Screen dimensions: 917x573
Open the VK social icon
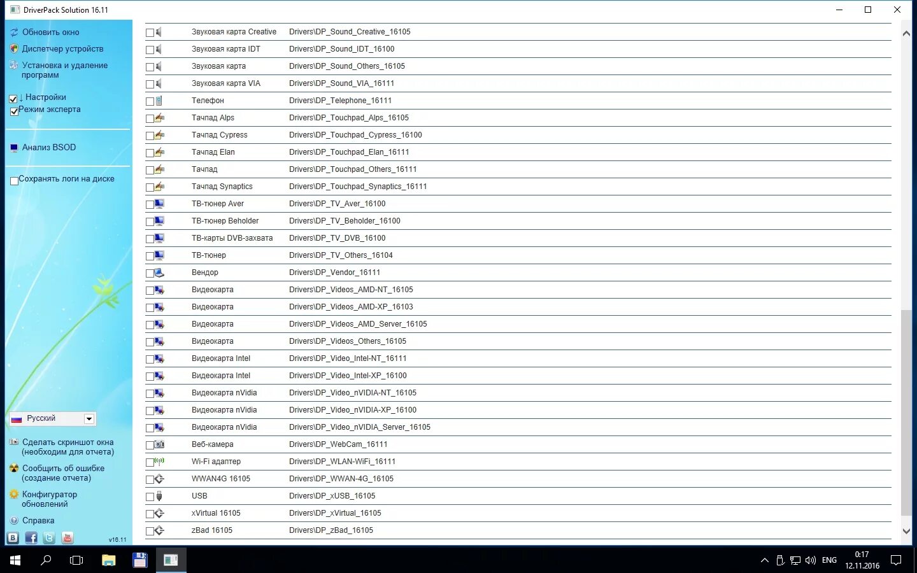(13, 538)
